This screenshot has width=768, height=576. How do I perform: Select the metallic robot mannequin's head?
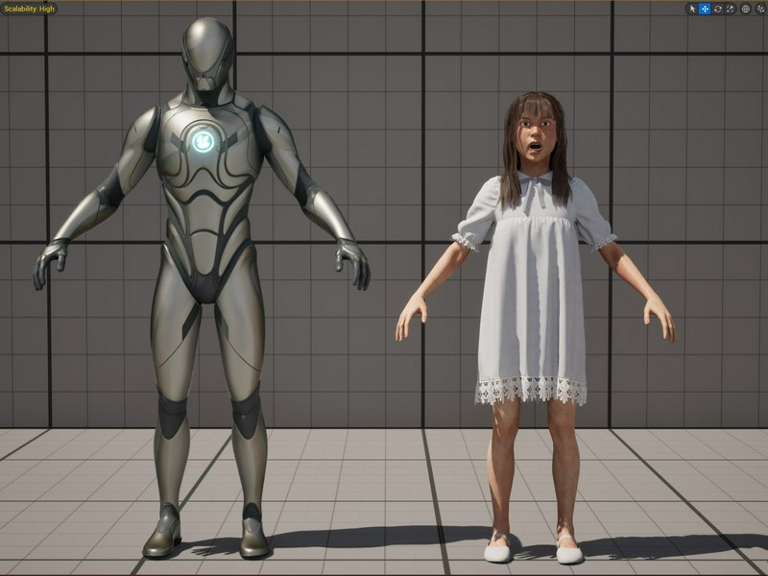(207, 54)
